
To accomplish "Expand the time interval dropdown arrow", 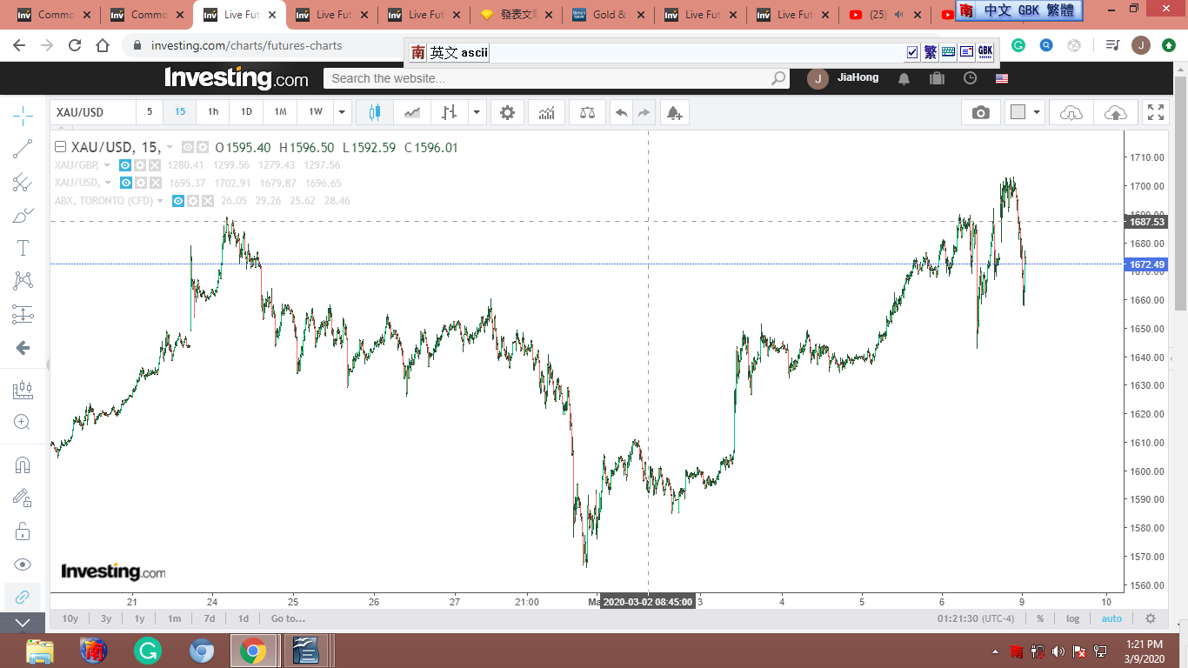I will coord(342,112).
